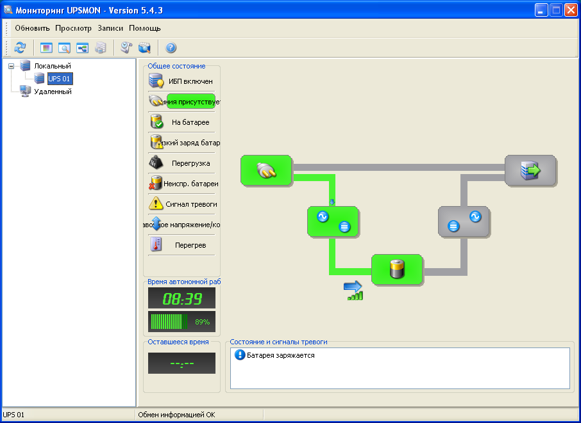This screenshot has height=423, width=581.
Task: Open the Помощь menu
Action: pos(145,28)
